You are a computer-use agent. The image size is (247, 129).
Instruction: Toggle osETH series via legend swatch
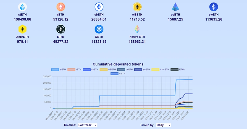(121, 70)
